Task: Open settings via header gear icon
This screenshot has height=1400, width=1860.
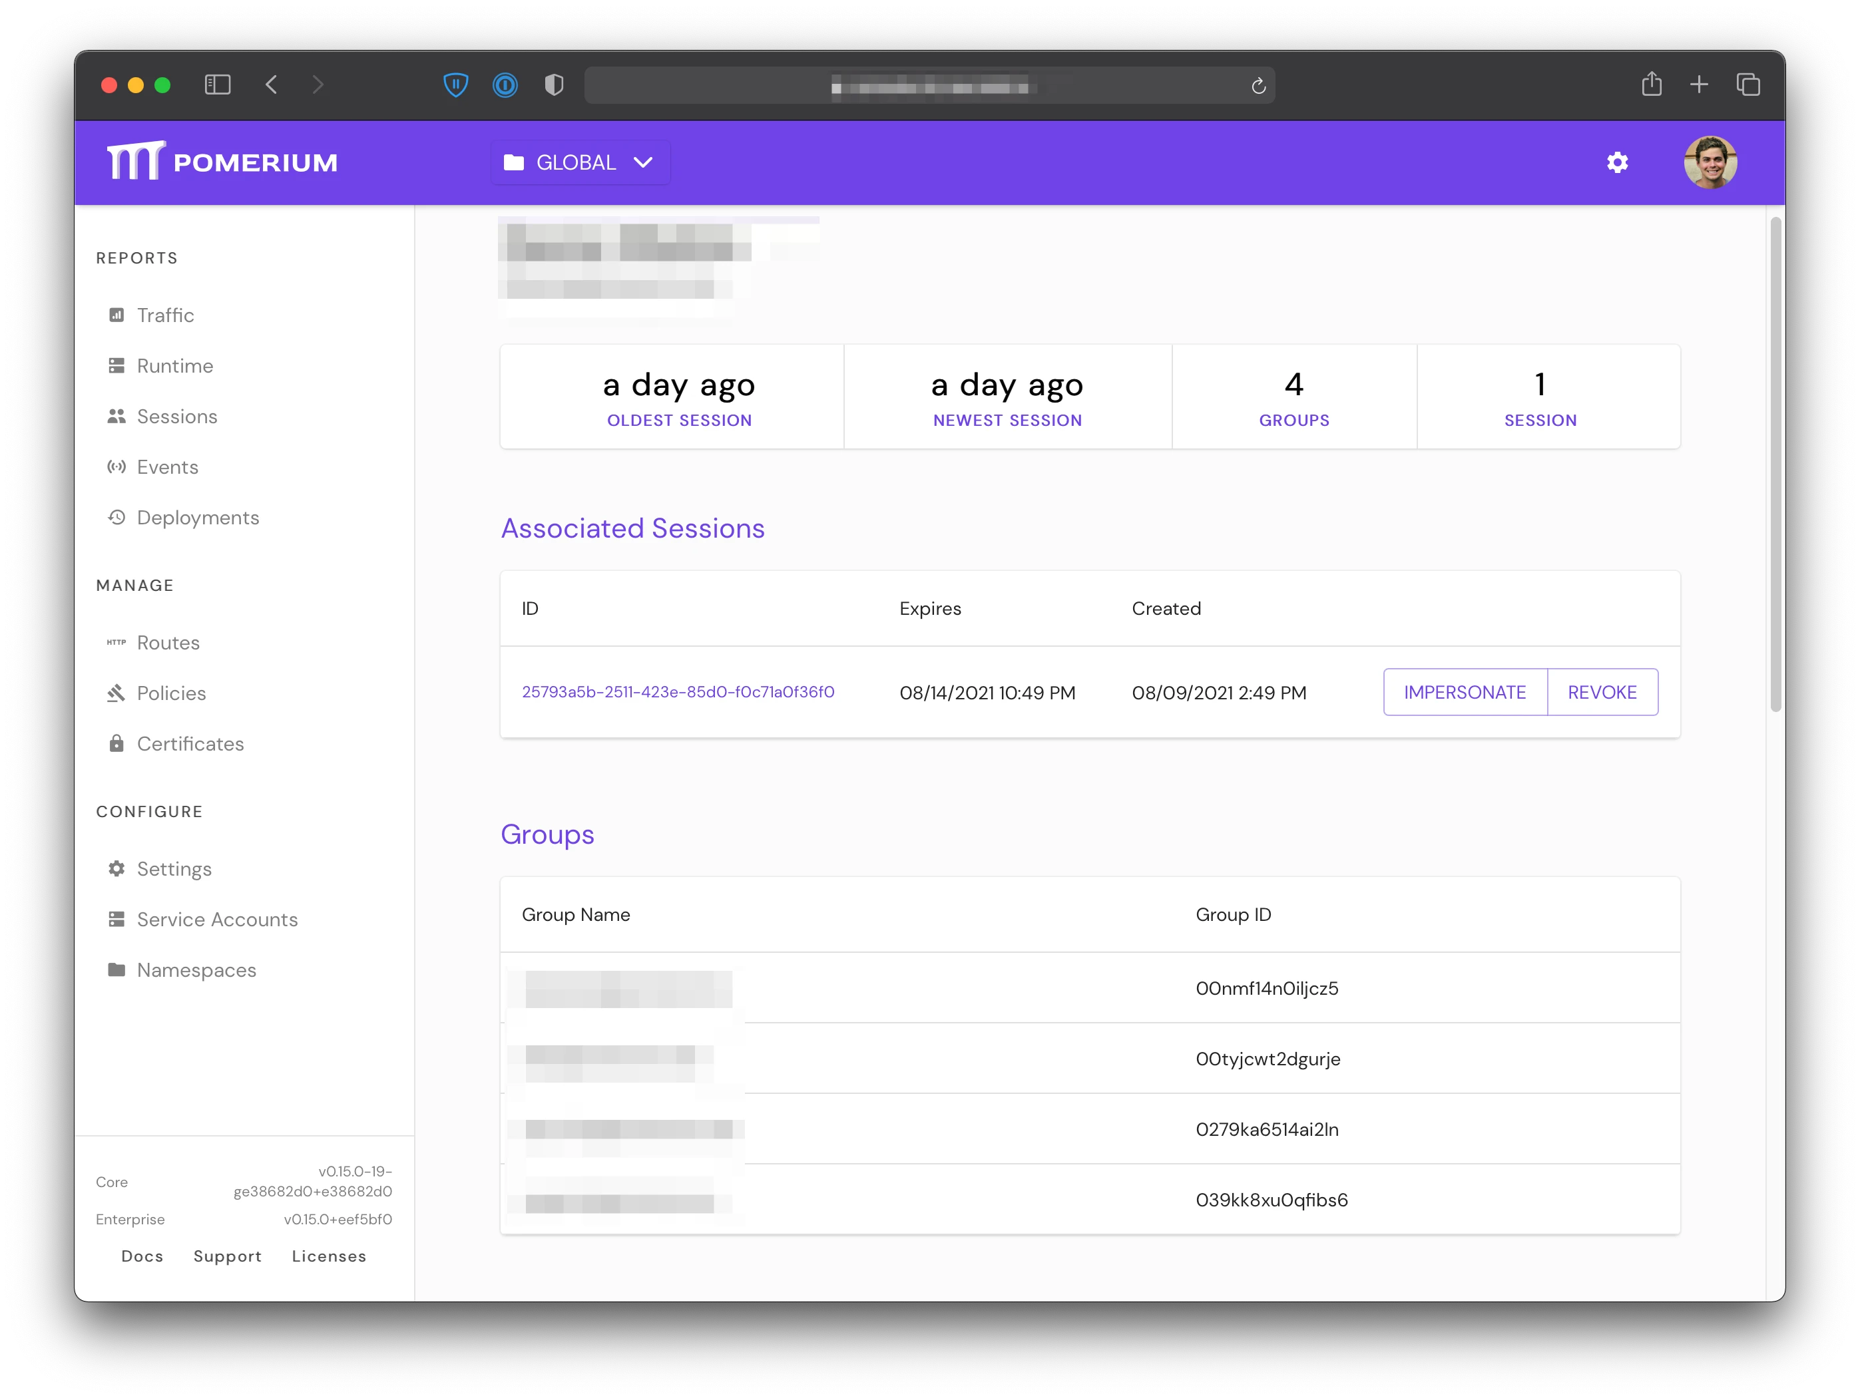Action: (x=1617, y=162)
